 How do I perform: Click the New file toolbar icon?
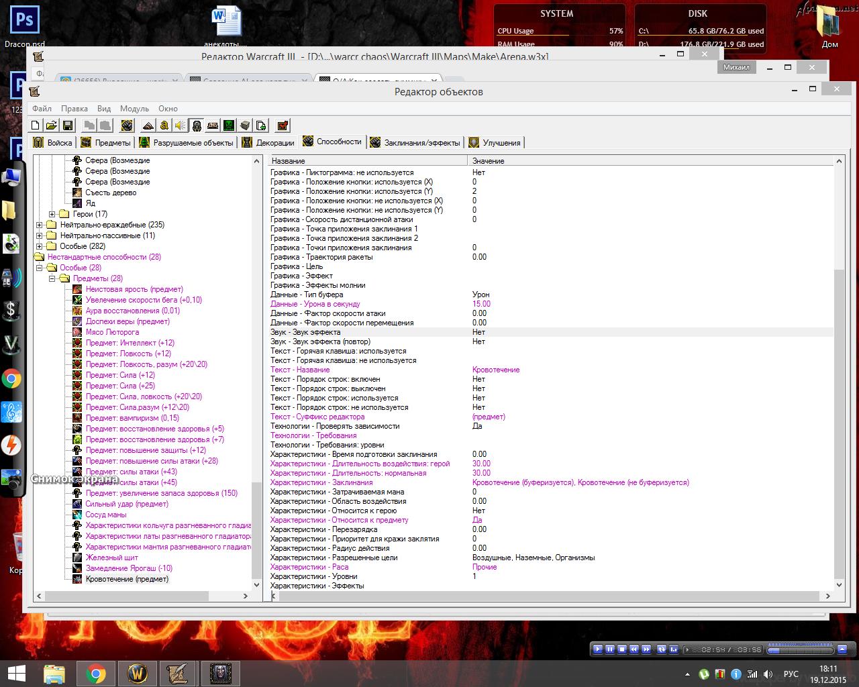(x=36, y=125)
